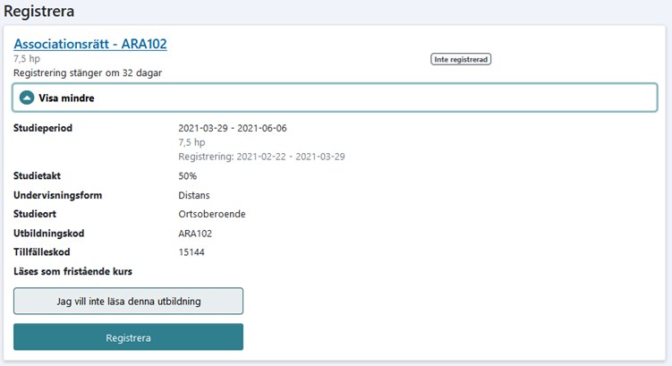Click the Registrering stänger om 32 dagar text

point(88,72)
